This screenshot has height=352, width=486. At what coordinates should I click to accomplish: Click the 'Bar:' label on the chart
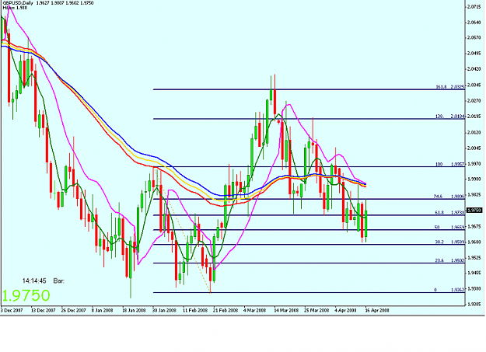(59, 281)
